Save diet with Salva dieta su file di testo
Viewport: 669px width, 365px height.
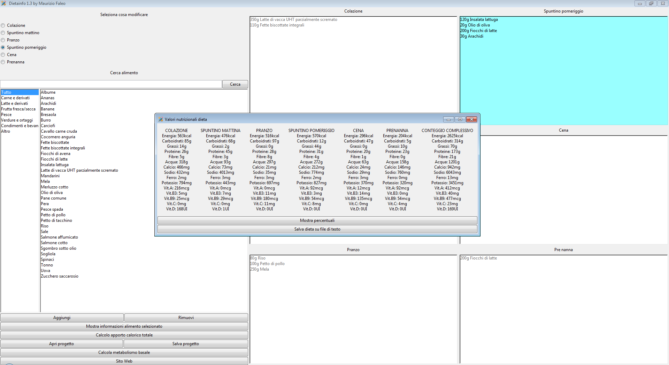317,229
